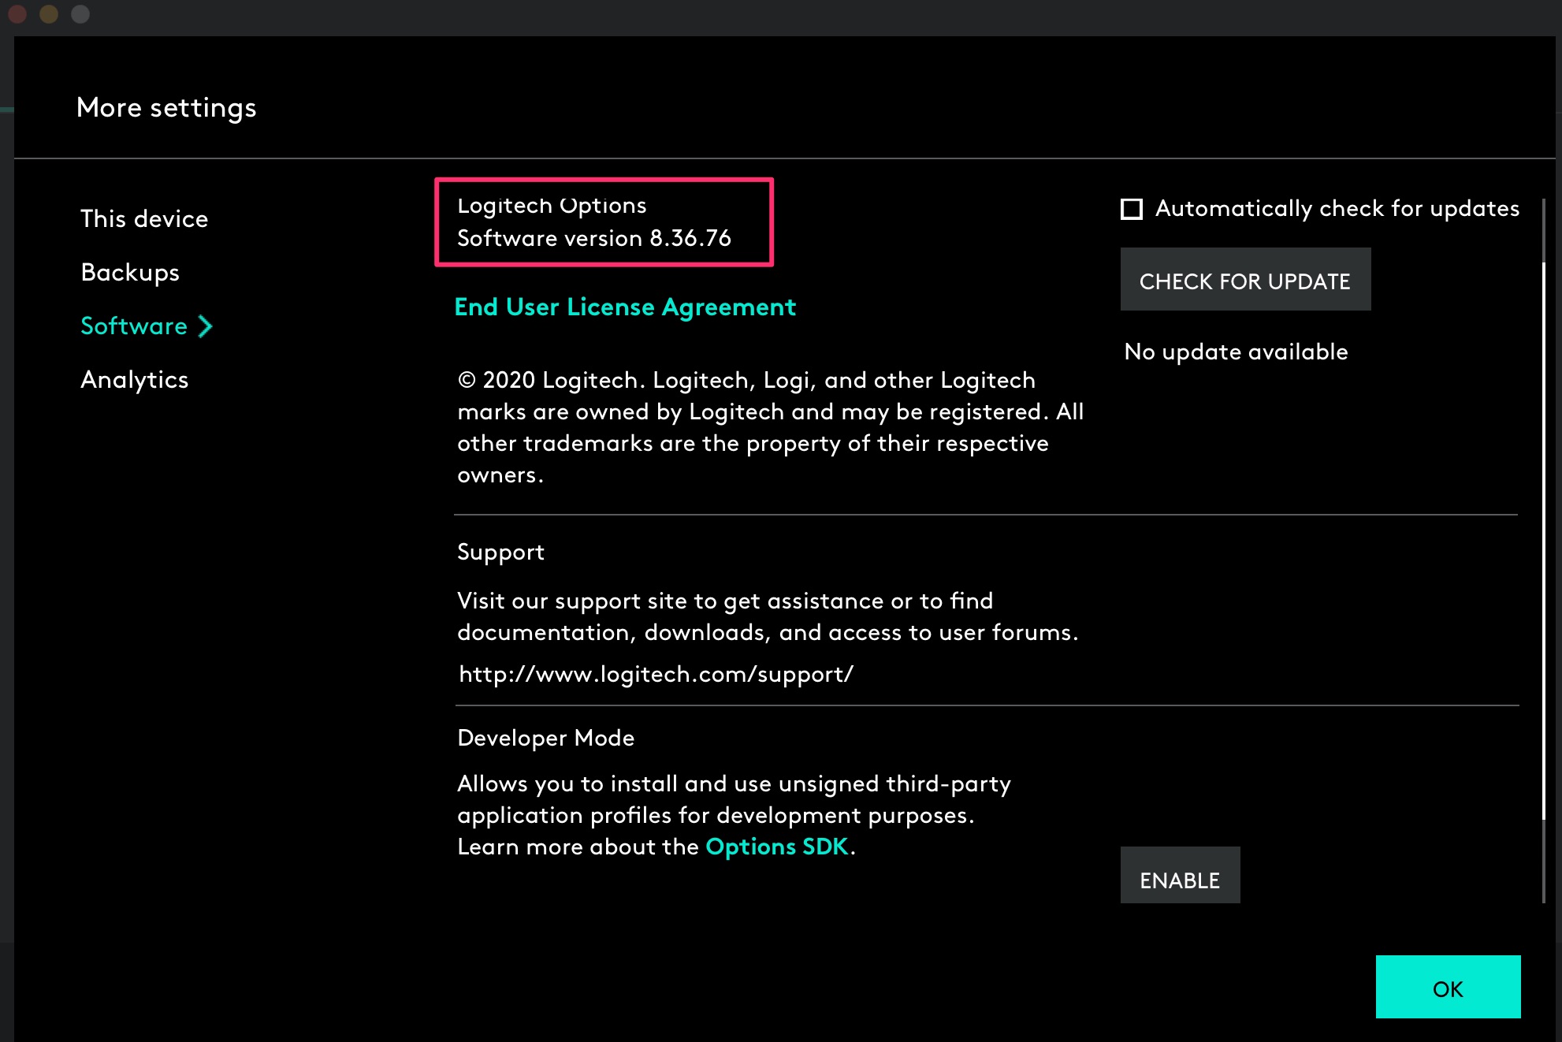1562x1042 pixels.
Task: Confirm settings with the OK button
Action: pos(1448,988)
